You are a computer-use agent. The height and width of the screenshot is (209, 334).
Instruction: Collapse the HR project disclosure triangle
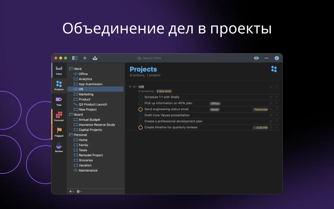[130, 87]
